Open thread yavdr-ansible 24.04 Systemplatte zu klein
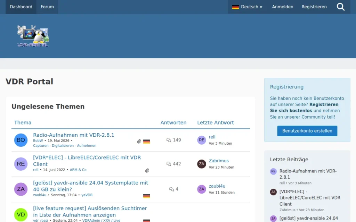The image size is (356, 222). tap(91, 186)
